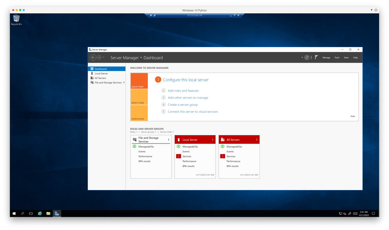The width and height of the screenshot is (389, 230).
Task: Select Dashboard in the sidebar
Action: click(x=107, y=69)
